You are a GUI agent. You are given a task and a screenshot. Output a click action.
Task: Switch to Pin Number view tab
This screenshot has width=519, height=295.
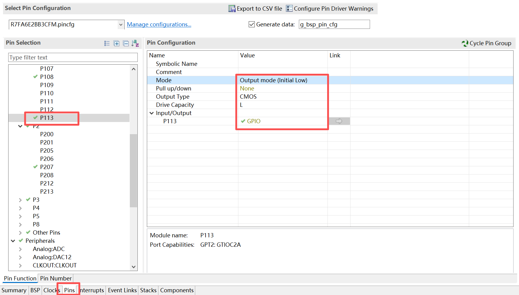56,278
